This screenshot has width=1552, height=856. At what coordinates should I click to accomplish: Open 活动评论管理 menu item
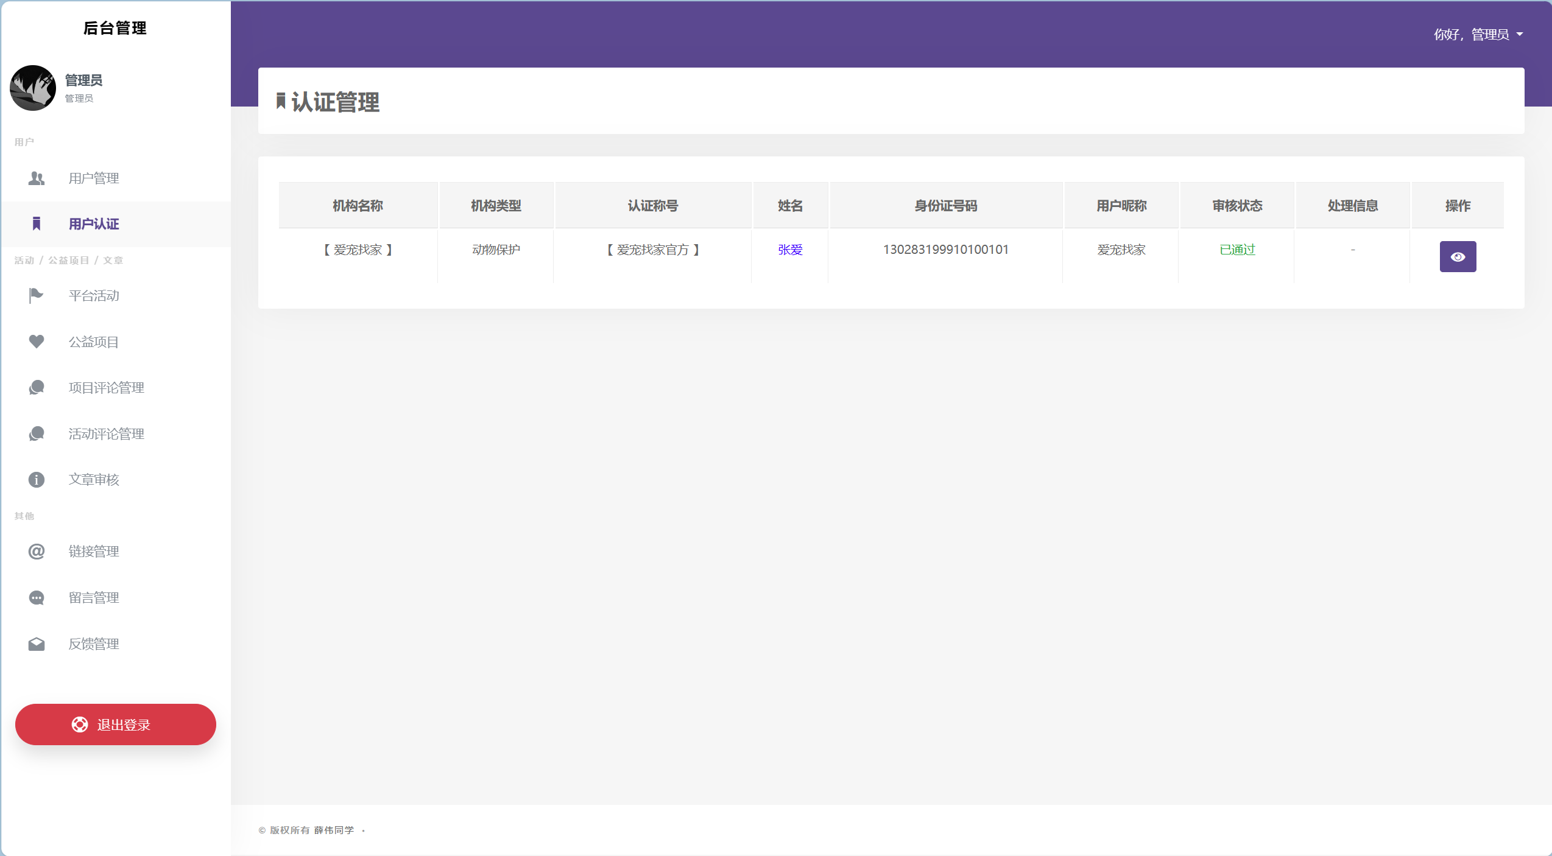106,434
